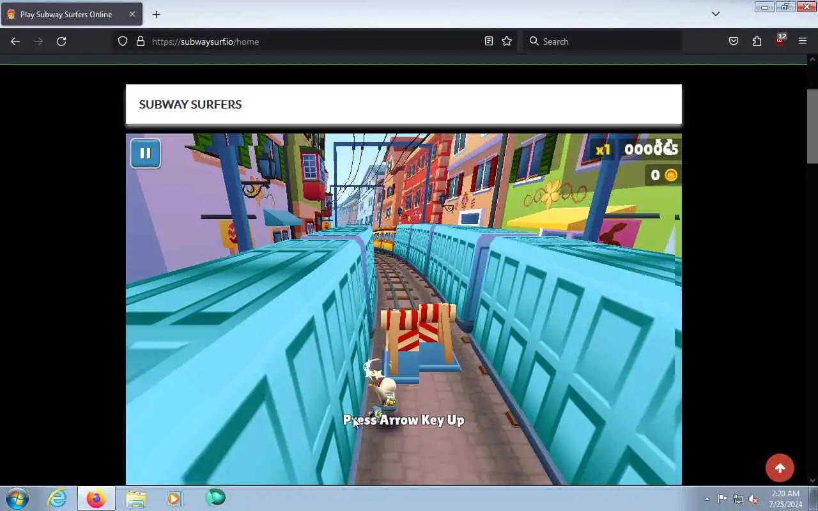This screenshot has width=818, height=511.
Task: Open the extension icon with 12 badge
Action: (x=780, y=41)
